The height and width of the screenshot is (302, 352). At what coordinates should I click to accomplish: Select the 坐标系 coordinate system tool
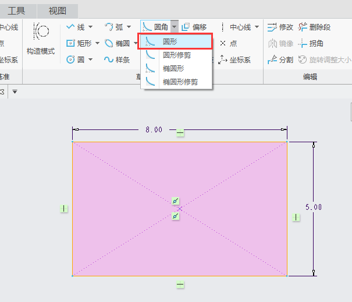(234, 60)
